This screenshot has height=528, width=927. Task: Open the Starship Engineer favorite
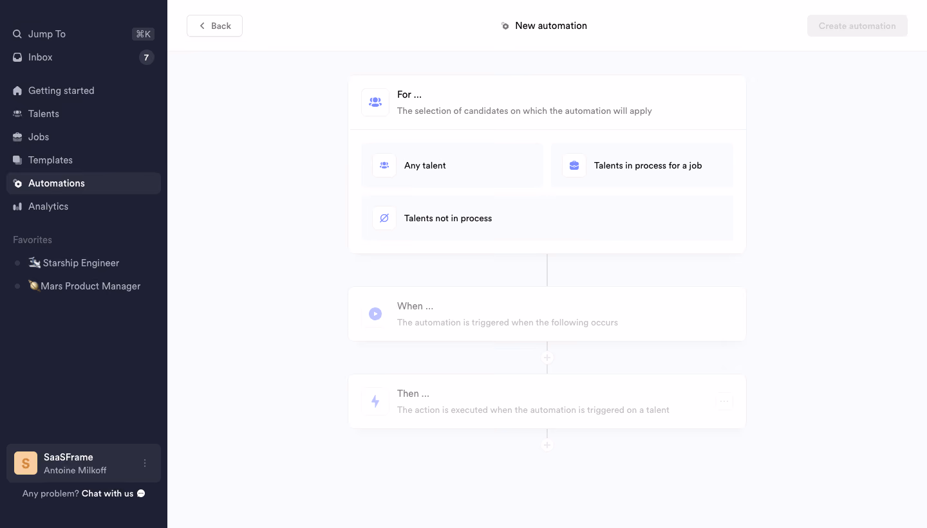84,263
